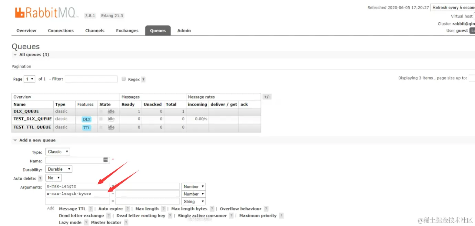Viewport: 475px width, 226px height.
Task: Select the Queues tab
Action: pos(158,31)
